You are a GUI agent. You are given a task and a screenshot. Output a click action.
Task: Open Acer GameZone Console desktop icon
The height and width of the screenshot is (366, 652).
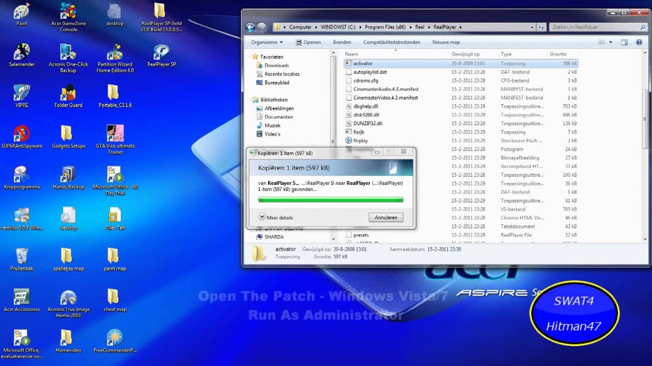[x=68, y=17]
